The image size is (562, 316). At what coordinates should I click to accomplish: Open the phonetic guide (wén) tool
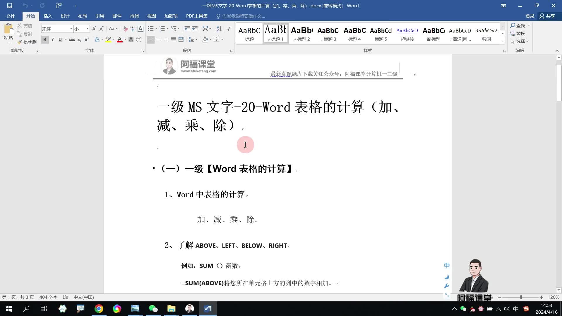[133, 29]
